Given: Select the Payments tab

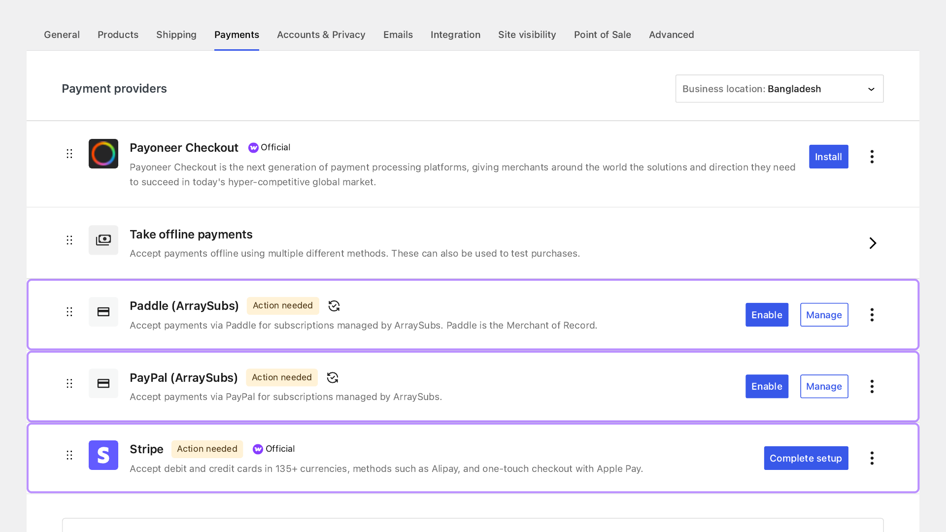Looking at the screenshot, I should [x=236, y=34].
